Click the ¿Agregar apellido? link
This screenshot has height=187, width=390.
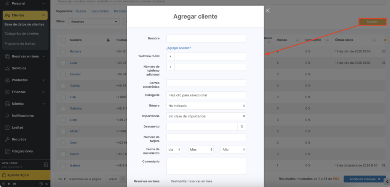click(x=178, y=48)
